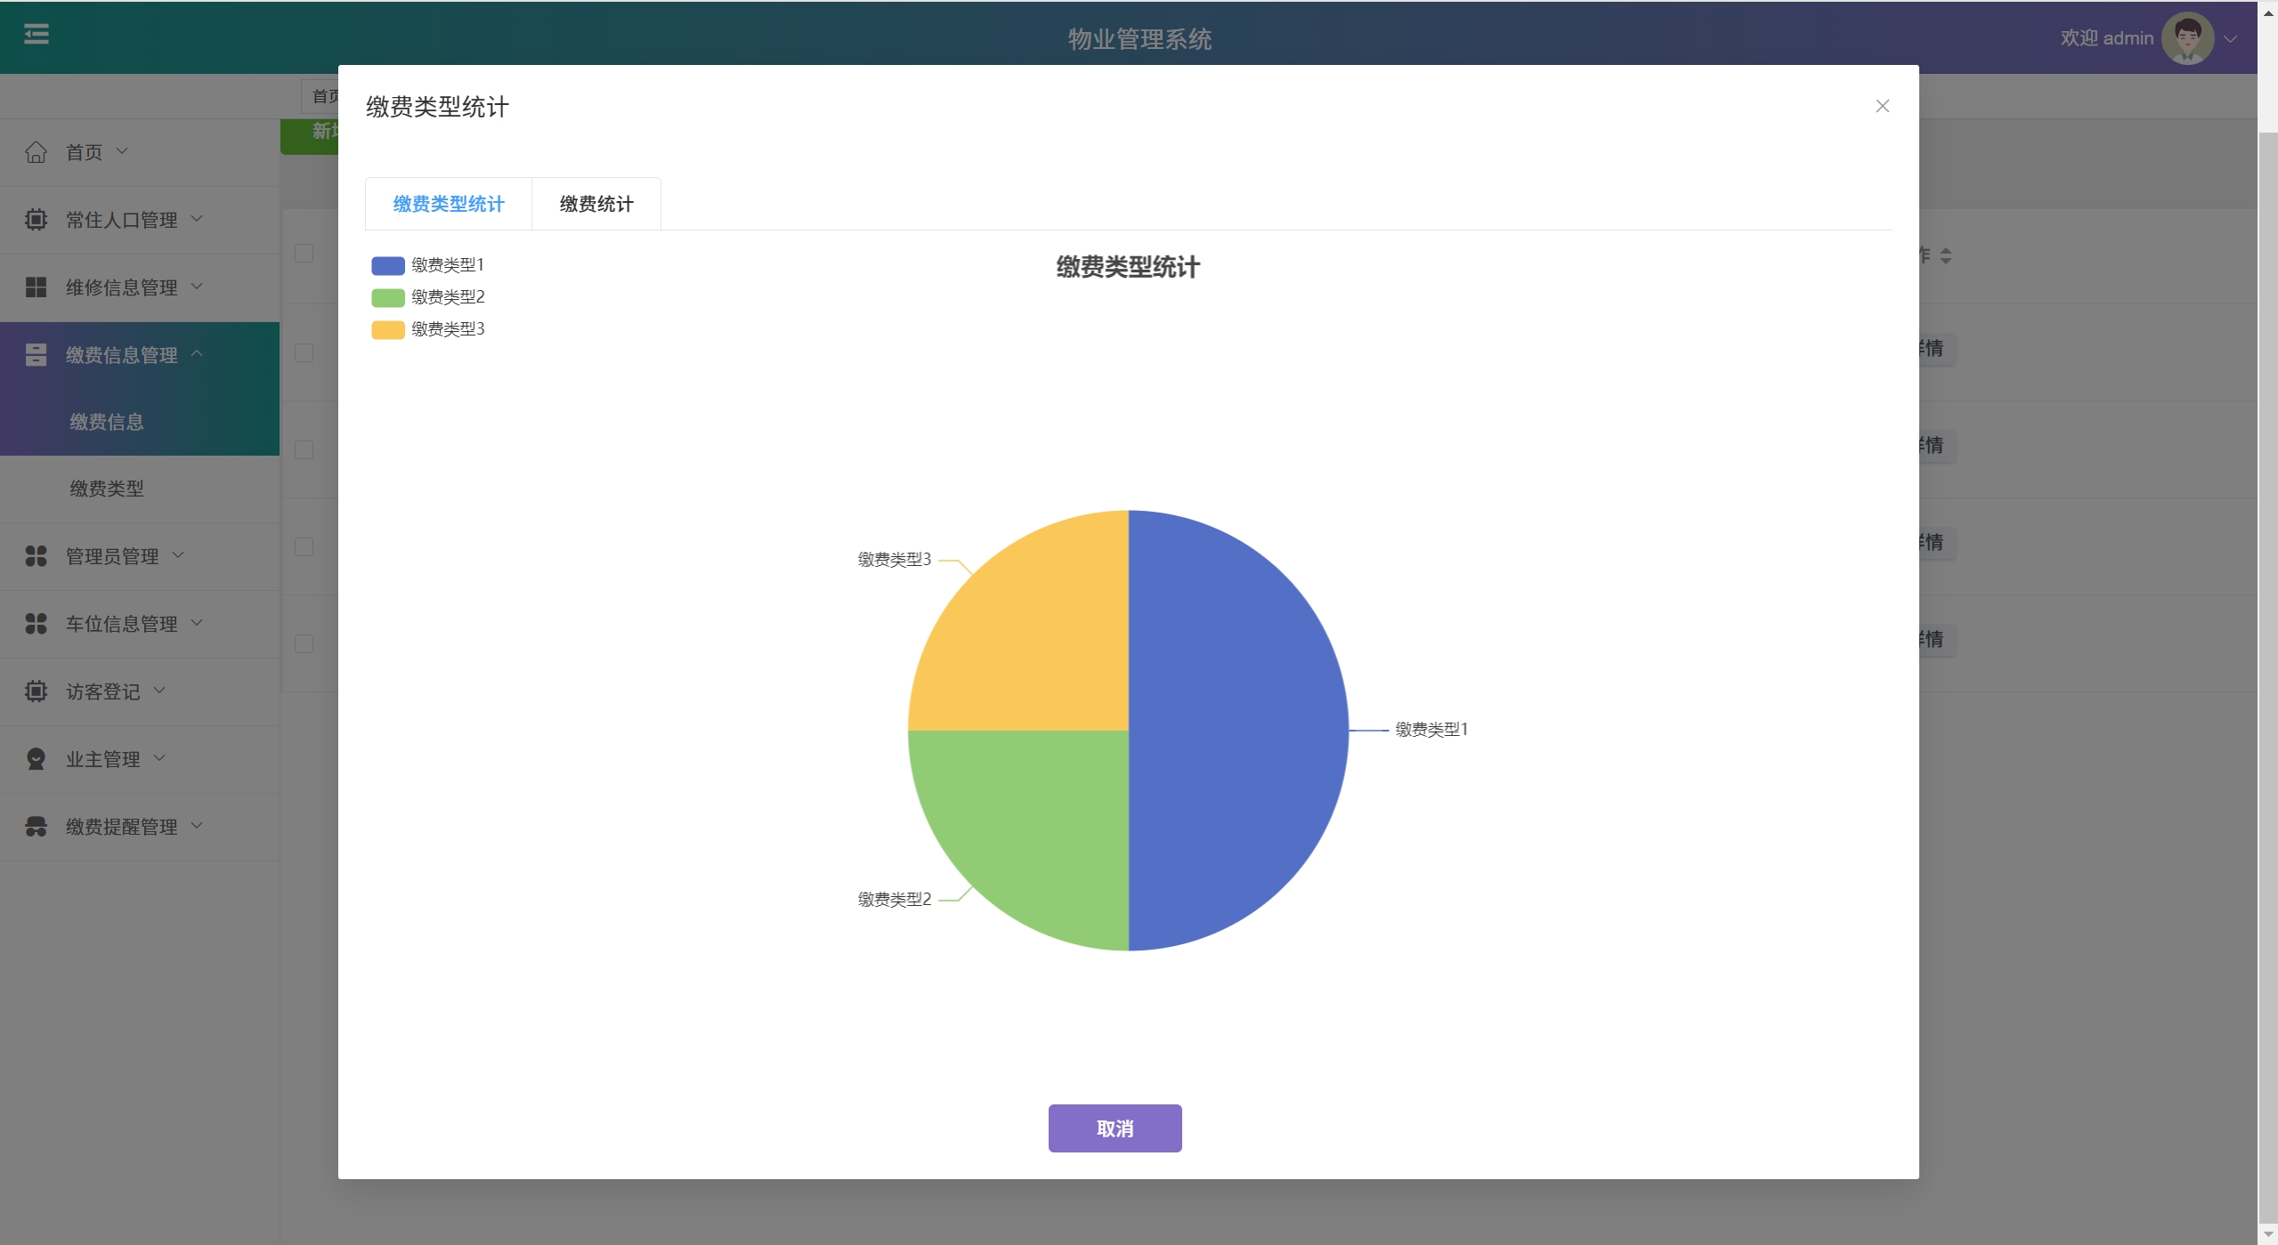Expand the 车位信息管理 menu chevron
The image size is (2278, 1245).
[x=198, y=623]
